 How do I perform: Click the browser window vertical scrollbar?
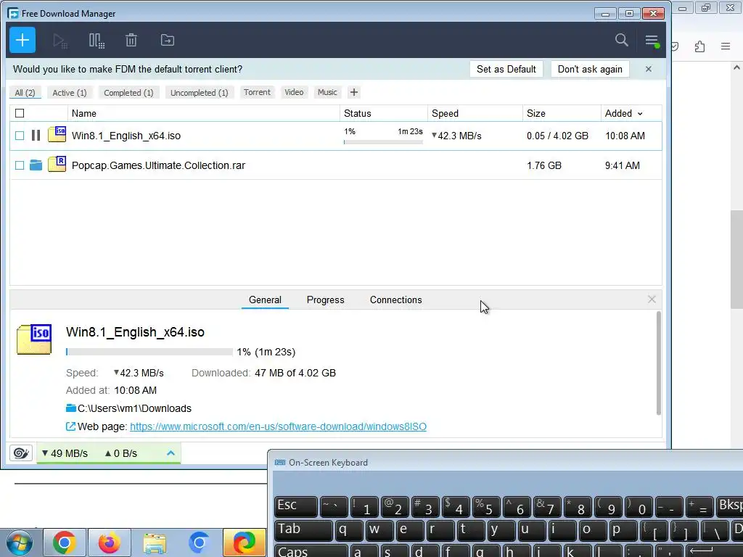tap(736, 259)
